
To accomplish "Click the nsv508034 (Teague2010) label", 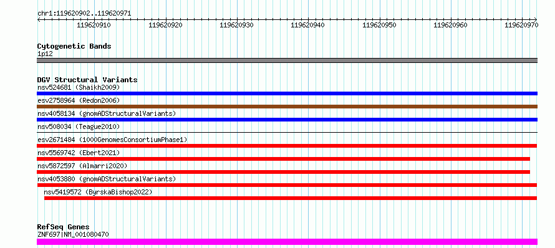I will tap(79, 126).
